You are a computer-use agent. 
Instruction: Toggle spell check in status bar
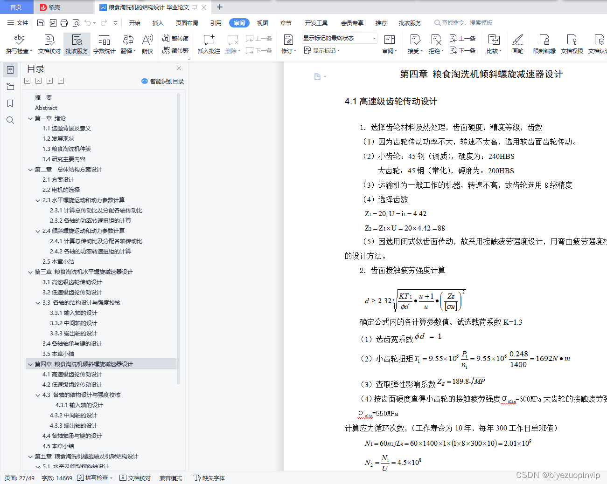click(95, 478)
